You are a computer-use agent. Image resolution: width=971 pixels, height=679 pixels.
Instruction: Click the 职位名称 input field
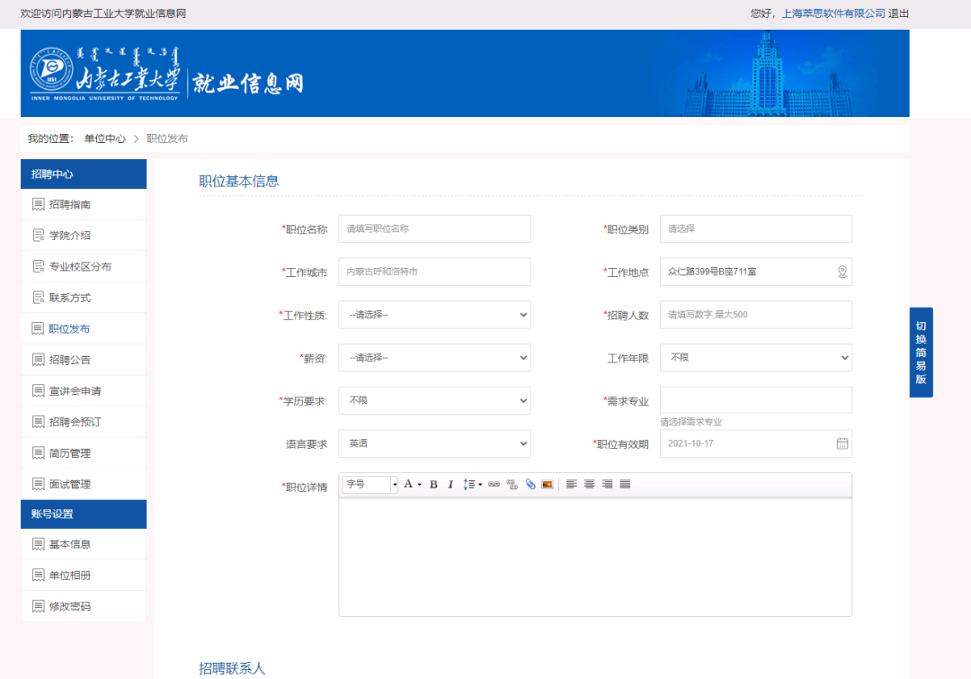point(434,229)
